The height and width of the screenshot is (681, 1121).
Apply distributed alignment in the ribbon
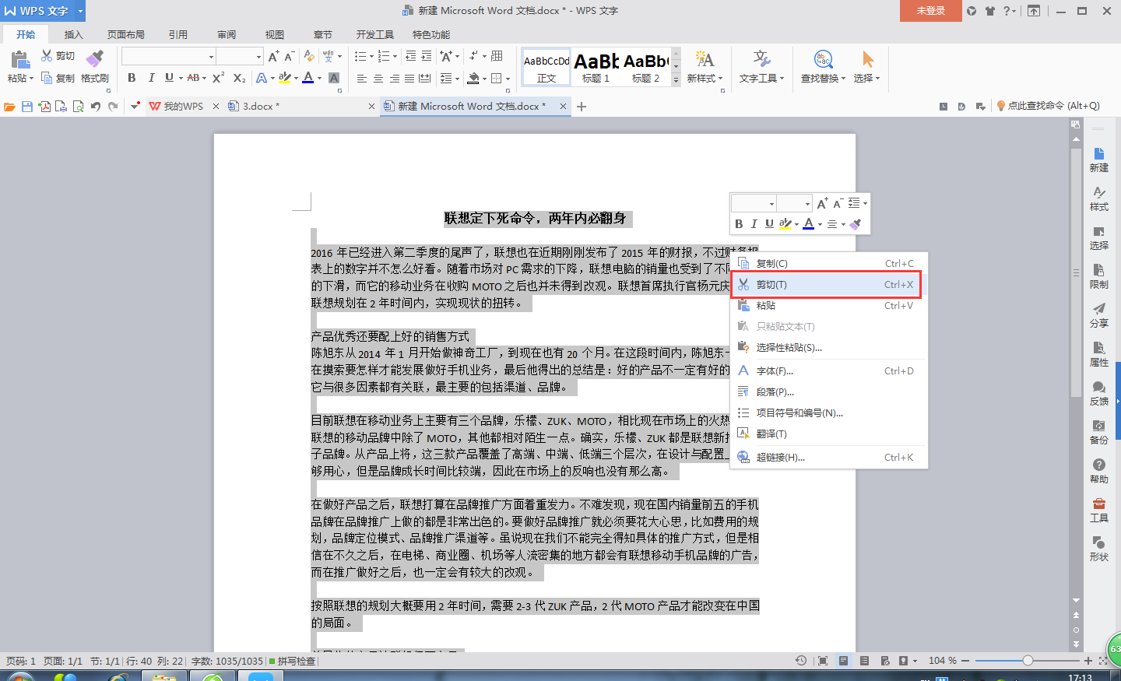[x=424, y=78]
